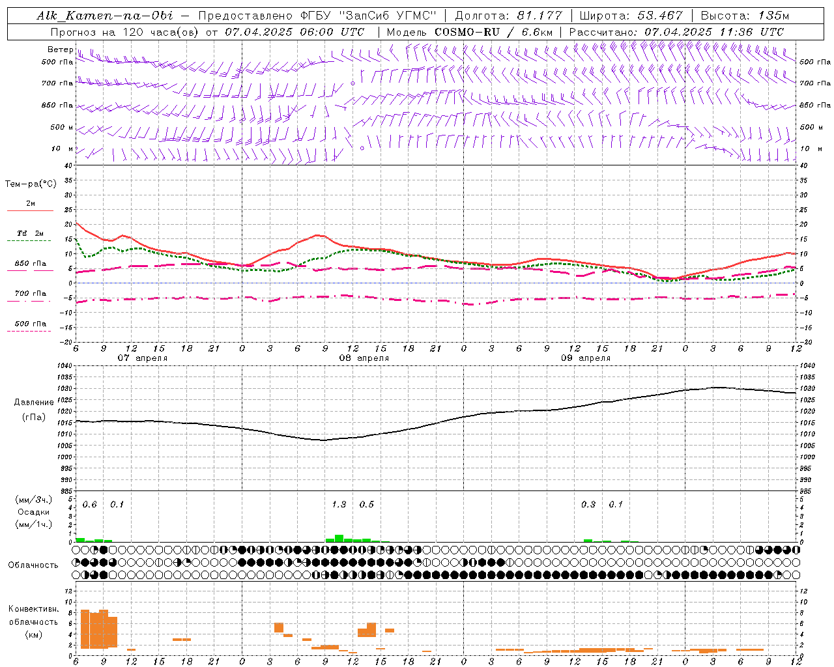The width and height of the screenshot is (834, 667).
Task: Click the Давление pressure panel label
Action: pos(34,403)
